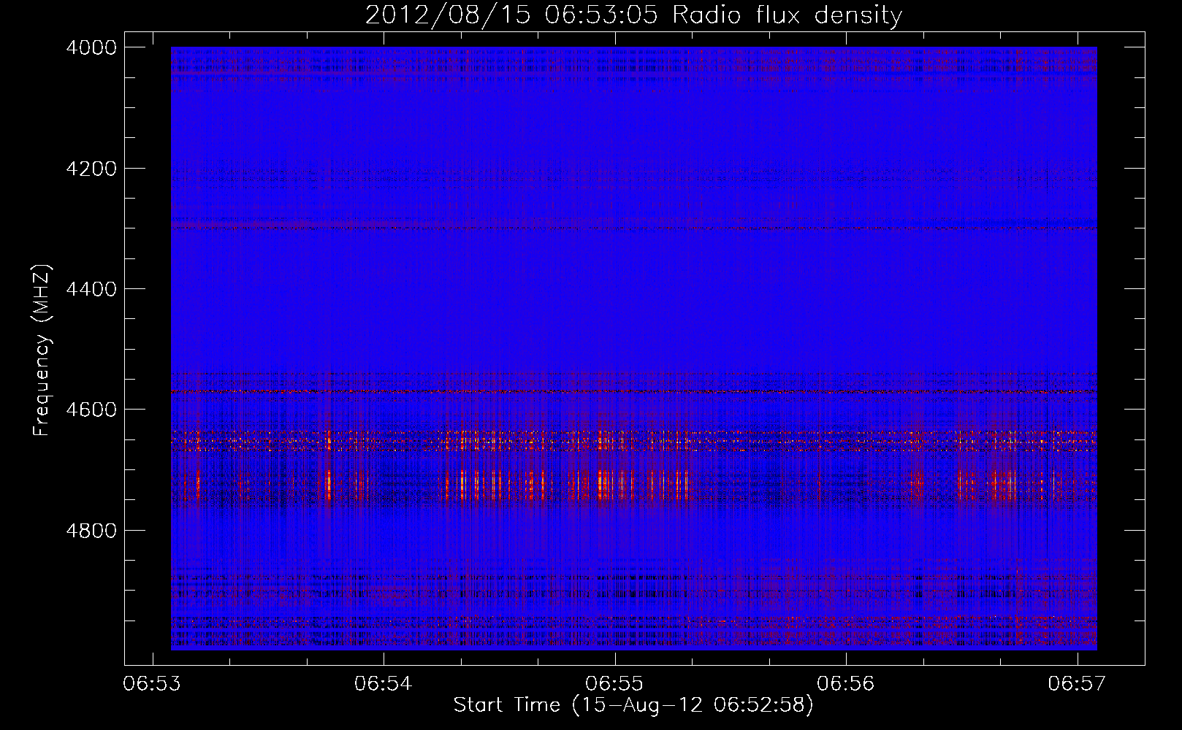Screen dimensions: 1182x730
Task: Select the 4200 frequency axis label
Action: point(91,169)
